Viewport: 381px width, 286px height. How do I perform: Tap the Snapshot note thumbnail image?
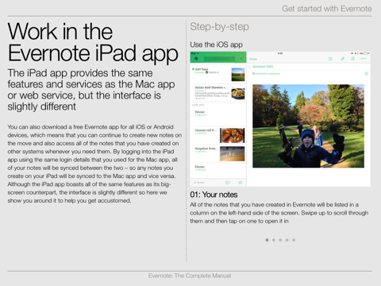[233, 153]
